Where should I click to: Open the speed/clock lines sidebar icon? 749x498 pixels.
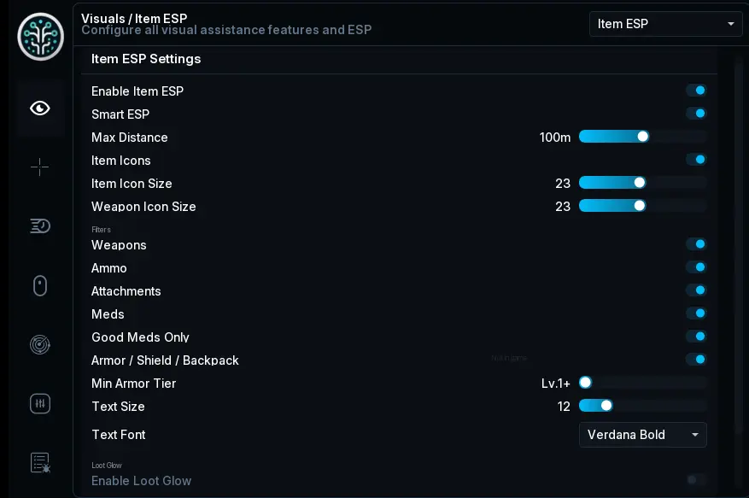point(39,226)
